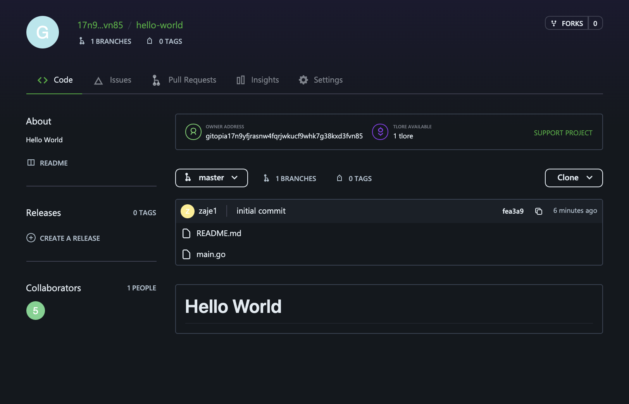Screen dimensions: 629x404
Task: Click branch icon next to header 1 BRANCHES
Action: pyautogui.click(x=82, y=41)
